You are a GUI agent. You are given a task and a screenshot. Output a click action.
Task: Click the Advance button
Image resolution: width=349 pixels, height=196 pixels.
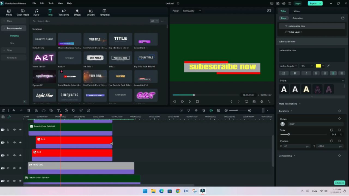coord(339,183)
